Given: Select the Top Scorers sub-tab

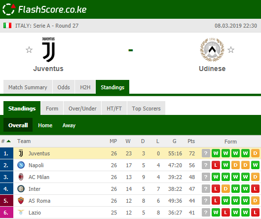Looking at the screenshot, I should point(146,109).
